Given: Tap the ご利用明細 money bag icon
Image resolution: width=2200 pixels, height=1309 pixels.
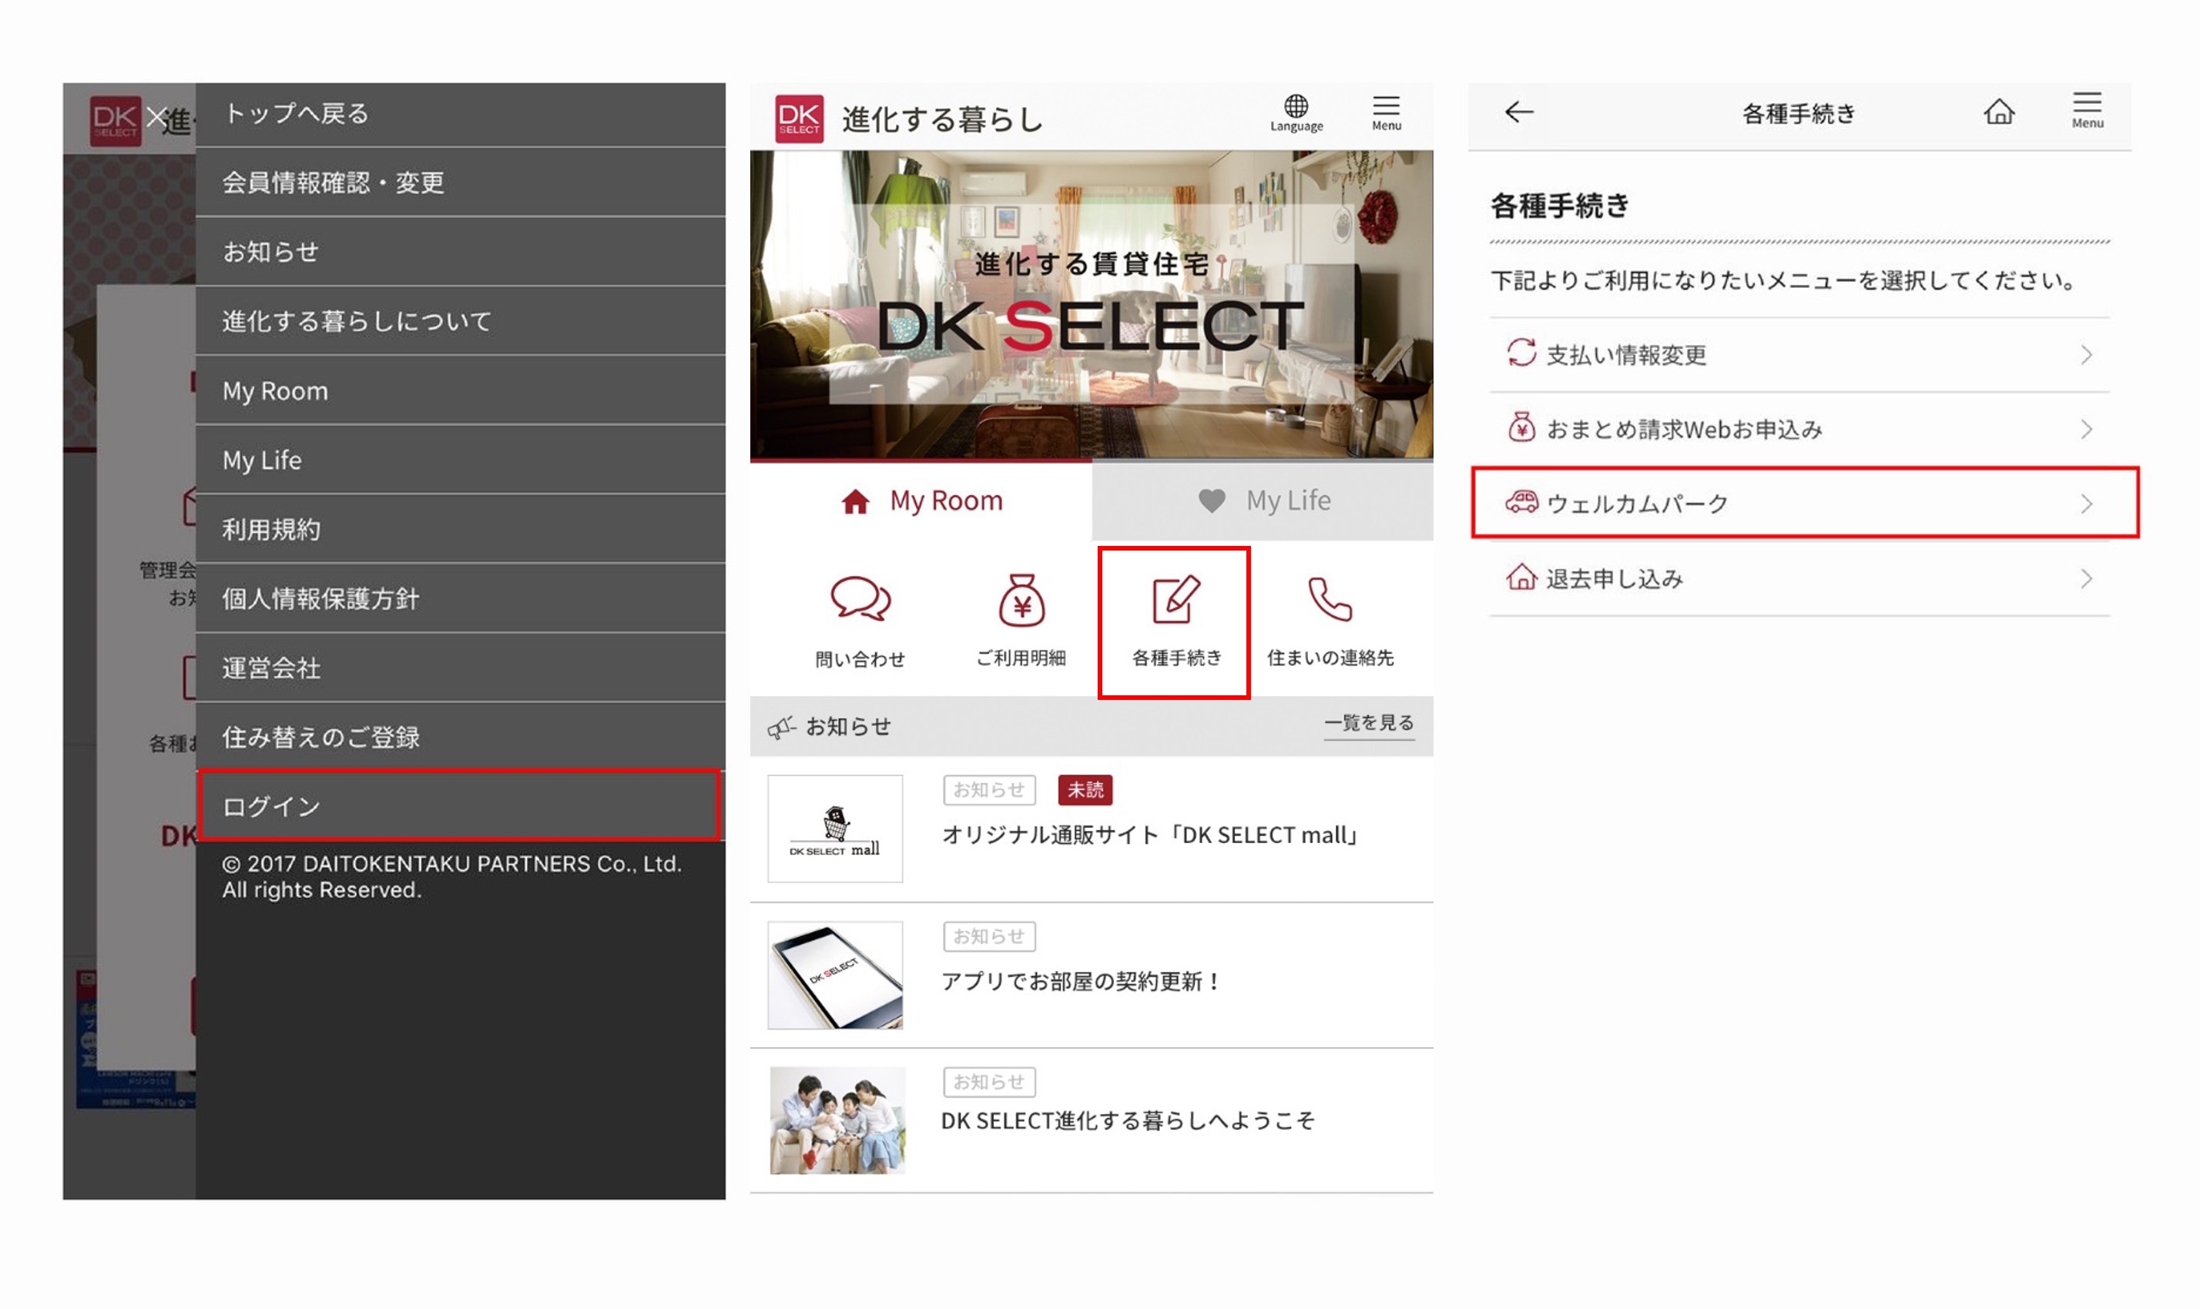Looking at the screenshot, I should [1021, 600].
